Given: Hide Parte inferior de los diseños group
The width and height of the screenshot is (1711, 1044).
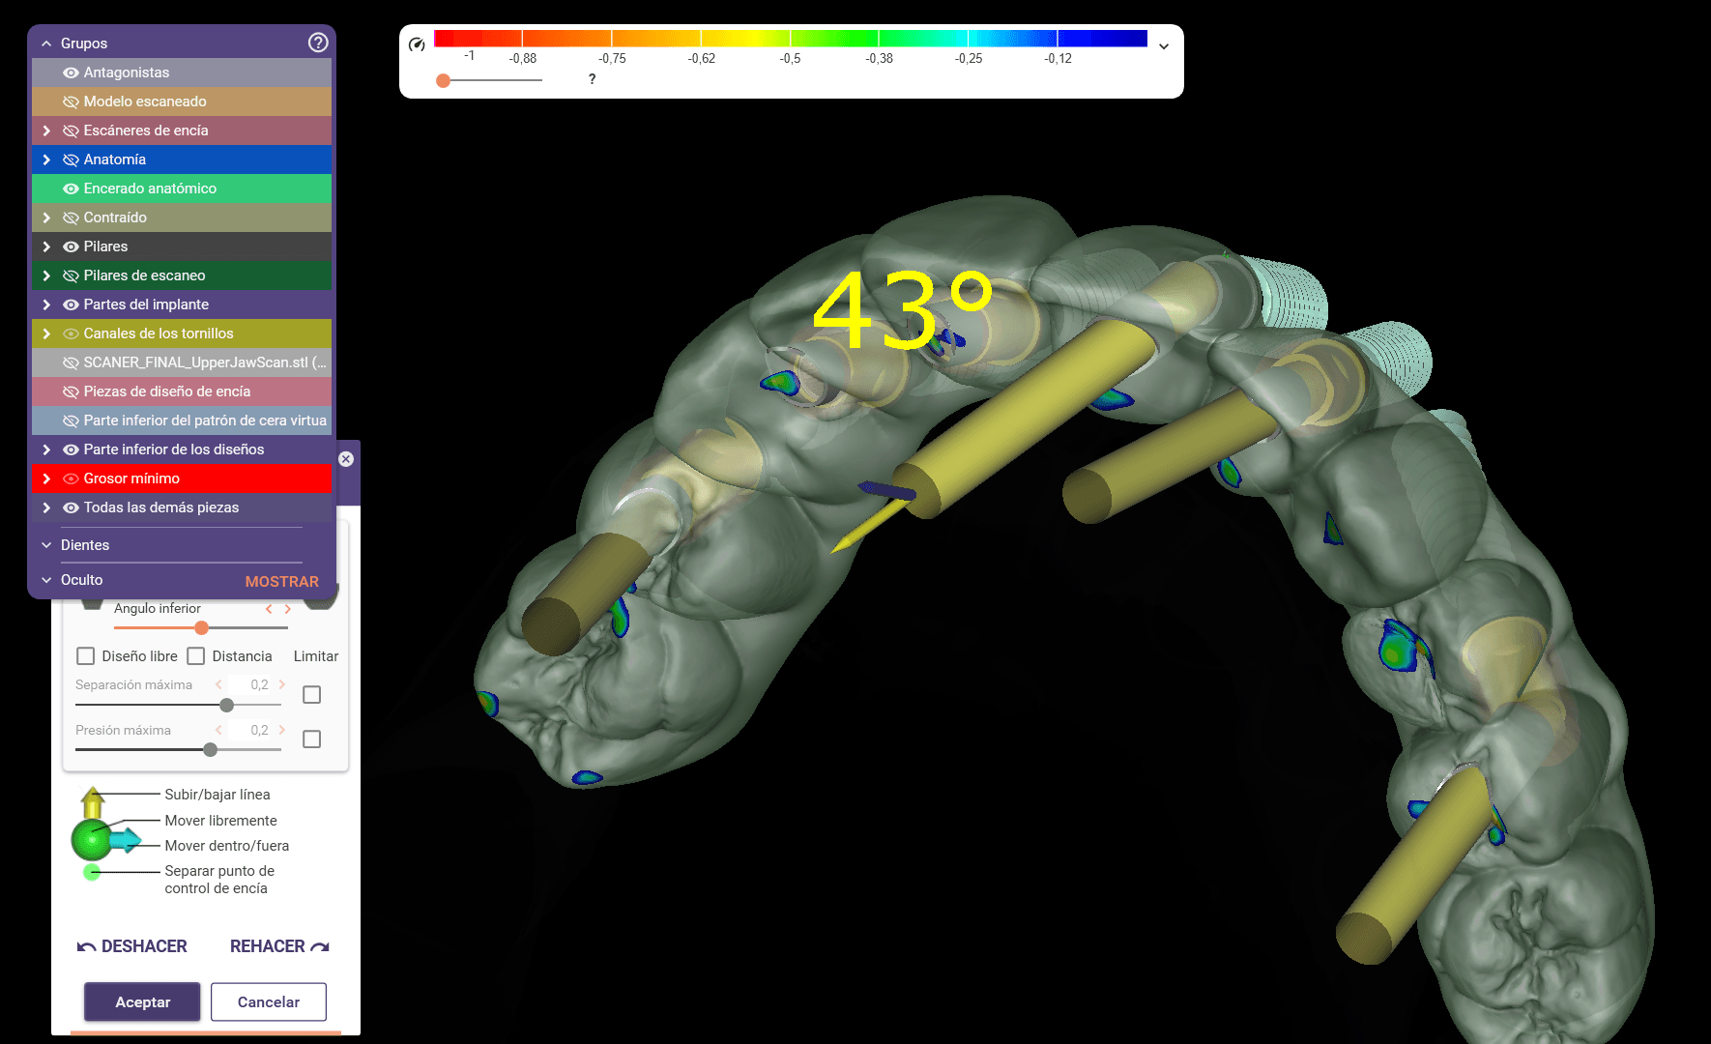Looking at the screenshot, I should click(x=71, y=449).
